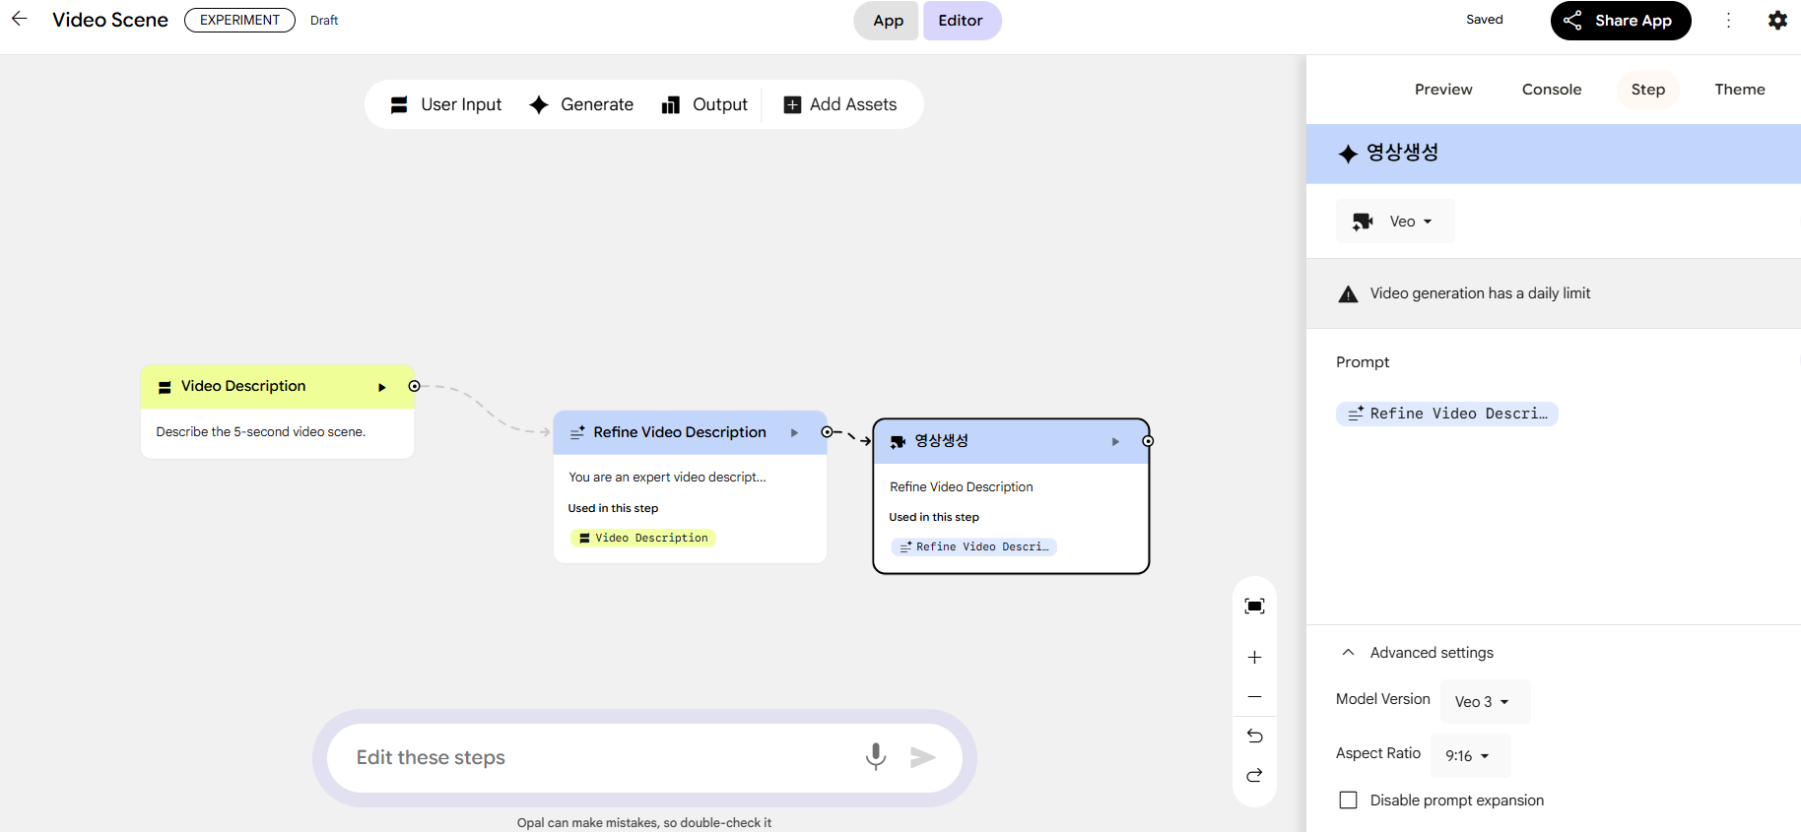Screen dimensions: 1801x832
Task: Run the Refine Video Description node play arrow
Action: [794, 432]
